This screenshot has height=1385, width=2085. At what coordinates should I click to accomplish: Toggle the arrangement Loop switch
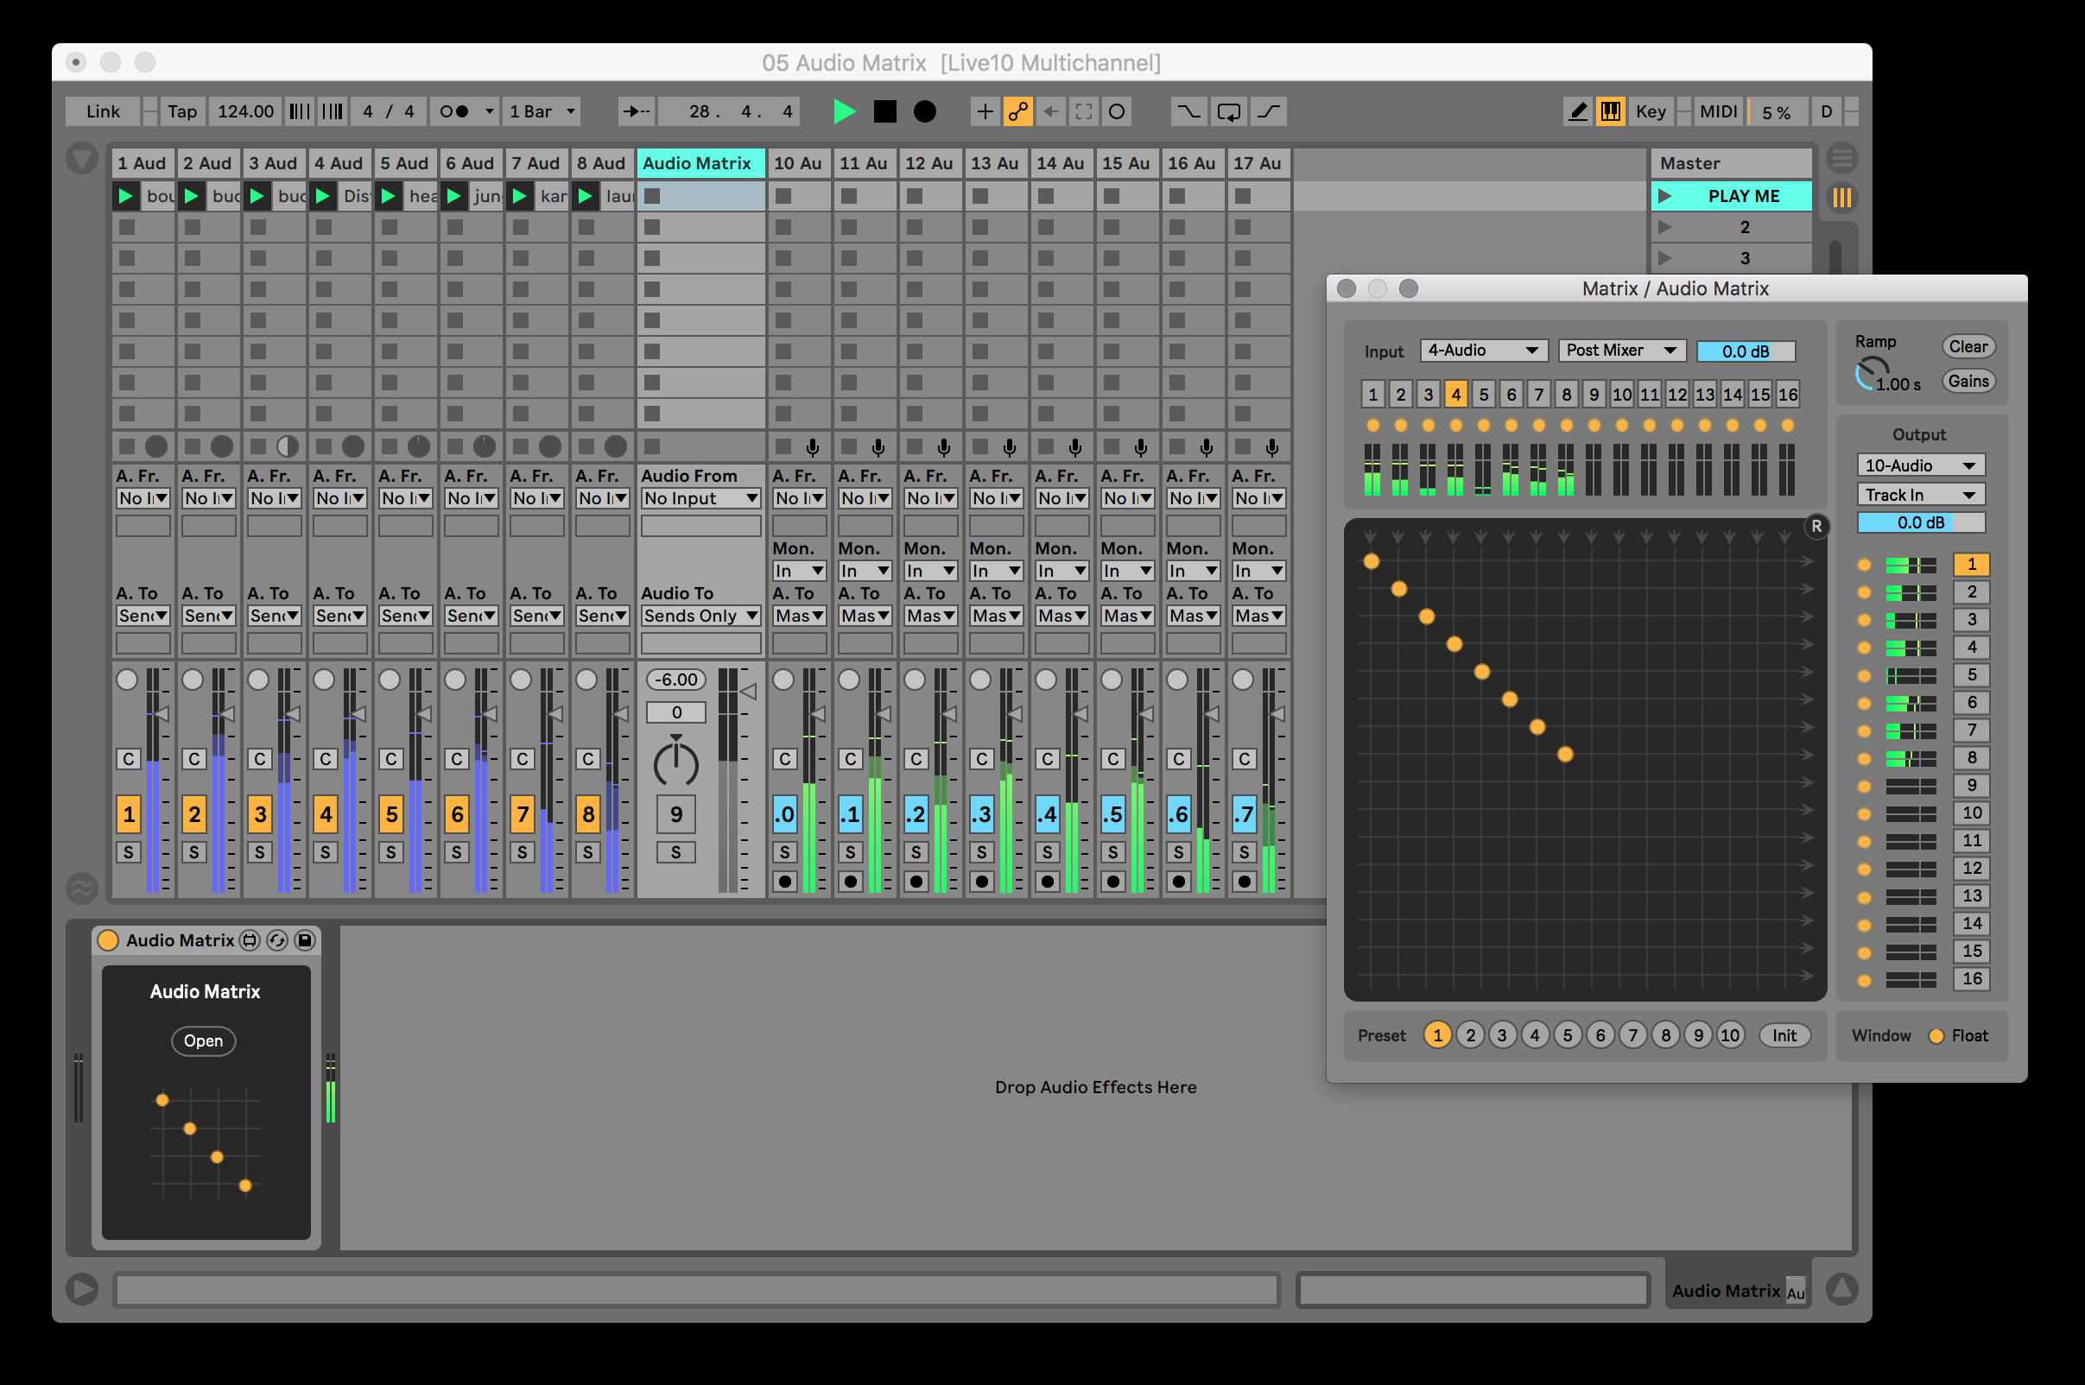click(1228, 111)
